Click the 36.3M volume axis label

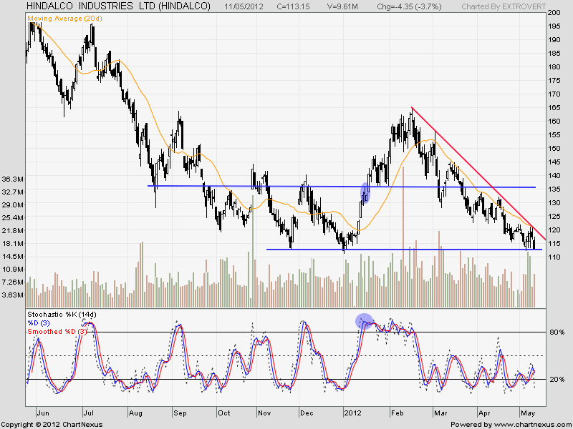[x=14, y=179]
